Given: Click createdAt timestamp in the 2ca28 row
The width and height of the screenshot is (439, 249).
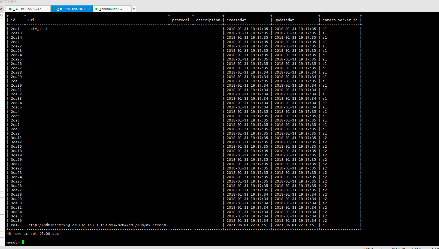Looking at the screenshot, I should tap(247, 72).
